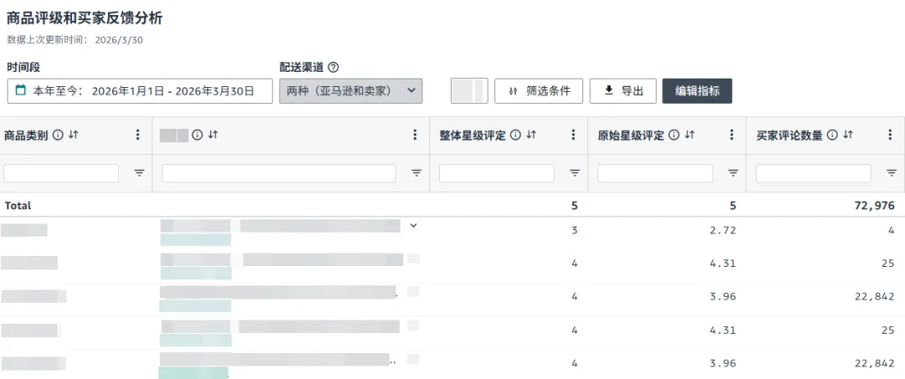905x379 pixels.
Task: Click the 筛选条件 button
Action: tap(539, 91)
